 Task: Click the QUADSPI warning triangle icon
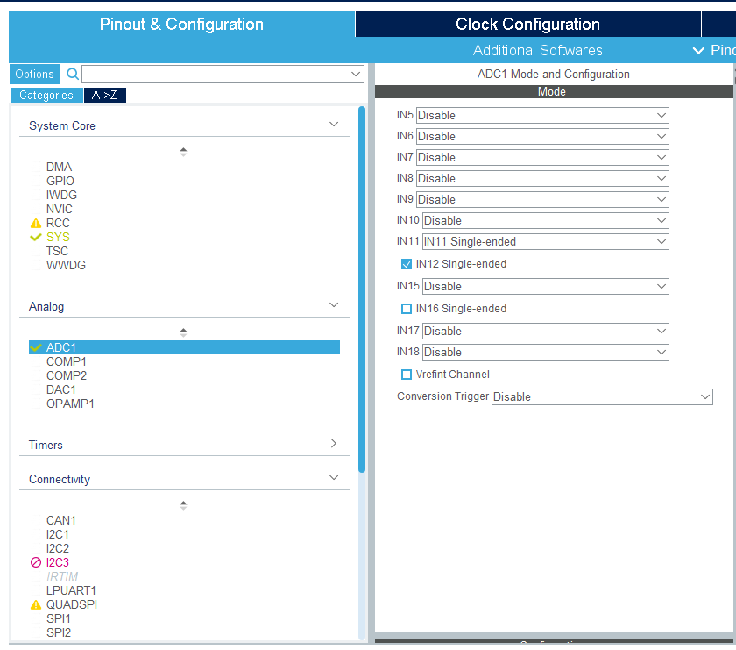[36, 605]
